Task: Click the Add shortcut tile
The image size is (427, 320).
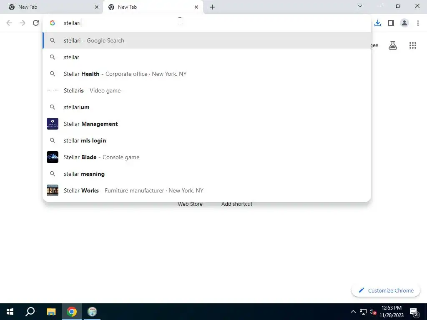Action: point(237,204)
